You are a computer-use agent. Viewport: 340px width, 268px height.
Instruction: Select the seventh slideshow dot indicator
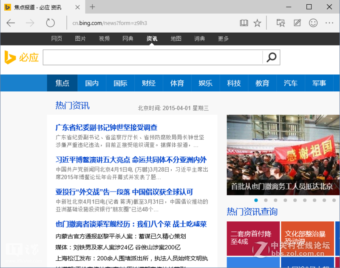(x=314, y=200)
